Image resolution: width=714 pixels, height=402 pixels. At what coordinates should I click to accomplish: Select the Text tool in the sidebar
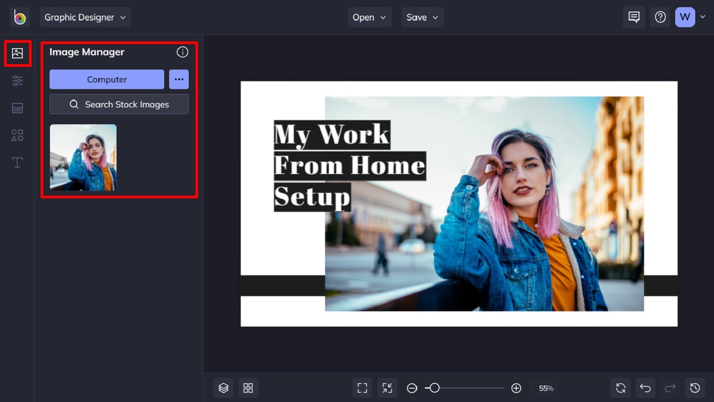point(17,162)
